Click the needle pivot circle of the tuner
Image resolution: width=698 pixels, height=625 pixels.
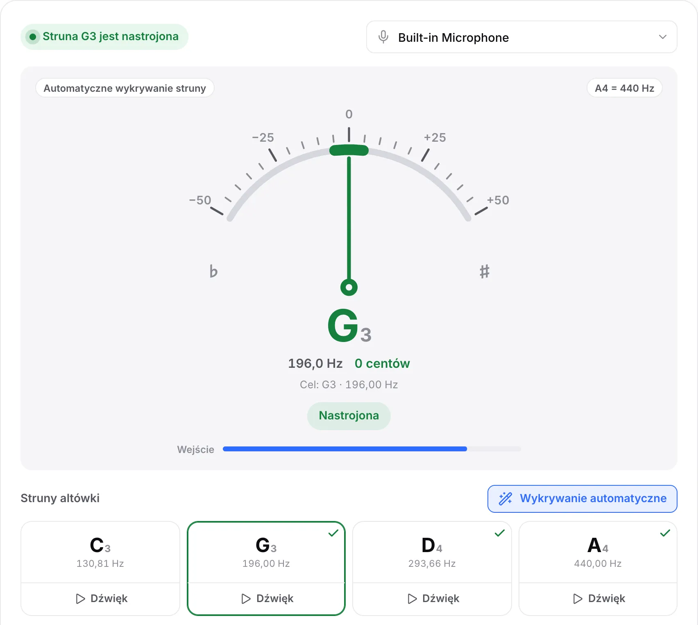349,287
